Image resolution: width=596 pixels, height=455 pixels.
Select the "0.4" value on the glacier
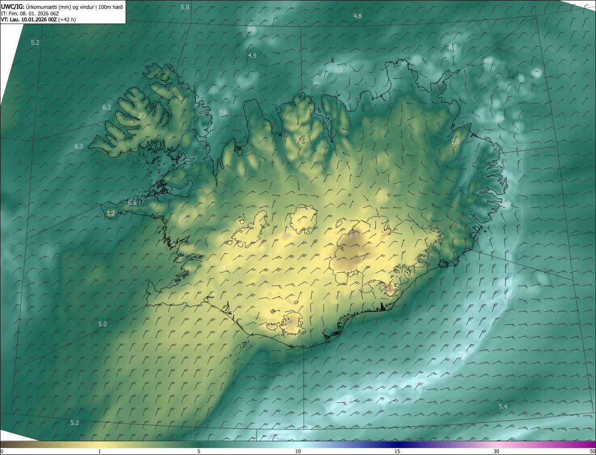click(x=353, y=236)
